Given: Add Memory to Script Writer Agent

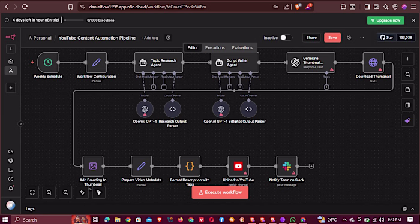Looking at the screenshot, I should point(230,87).
